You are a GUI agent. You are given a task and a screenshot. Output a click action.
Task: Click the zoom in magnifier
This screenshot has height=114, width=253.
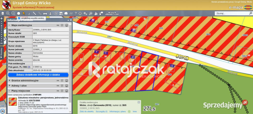[x=8, y=13]
